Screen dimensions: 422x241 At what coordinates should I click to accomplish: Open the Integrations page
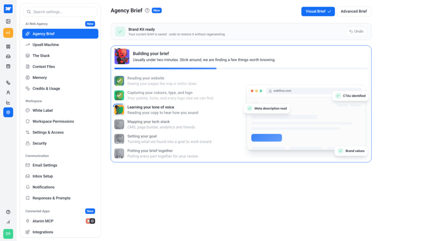[60, 232]
